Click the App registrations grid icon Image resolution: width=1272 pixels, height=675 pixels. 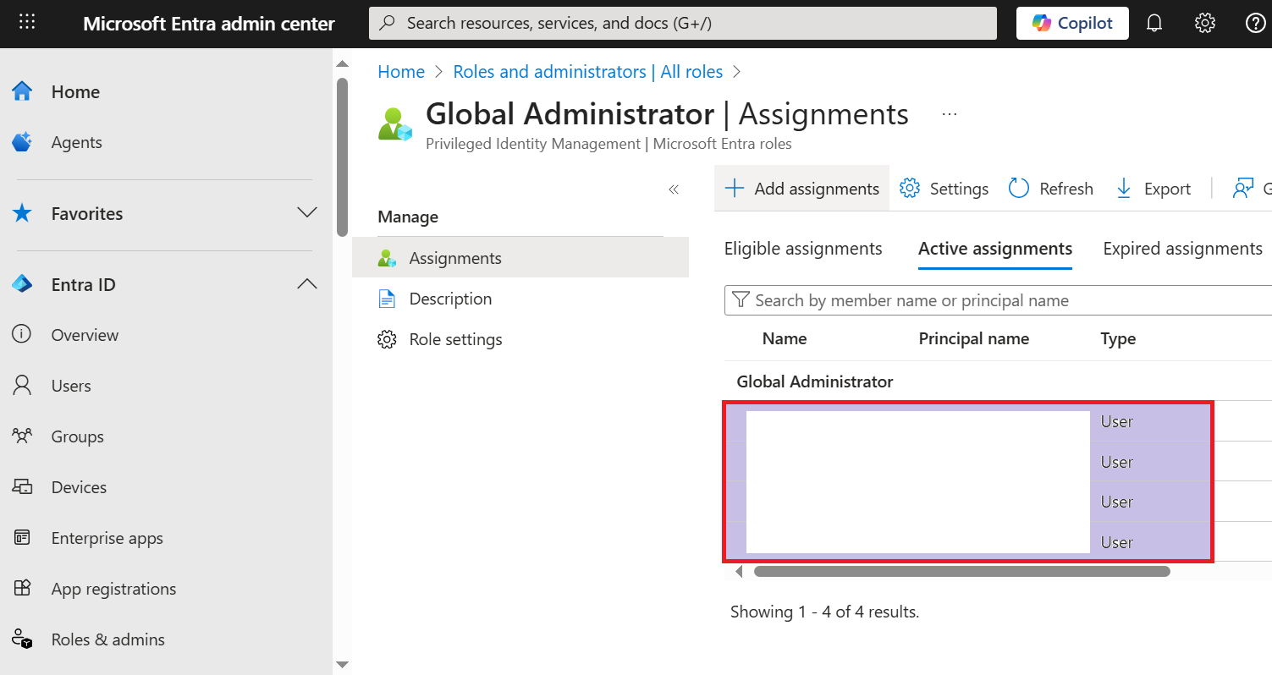coord(22,589)
